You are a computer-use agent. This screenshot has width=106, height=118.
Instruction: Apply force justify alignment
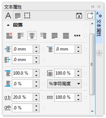tap(66, 36)
